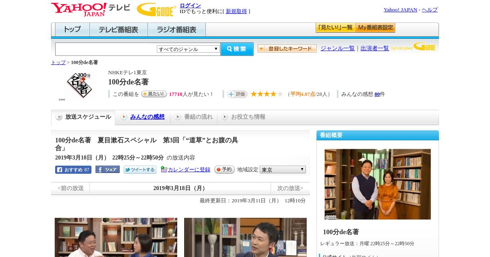This screenshot has height=257, width=490.
Task: Click the calendar icon beside カレンダーに登録
Action: pos(164,169)
